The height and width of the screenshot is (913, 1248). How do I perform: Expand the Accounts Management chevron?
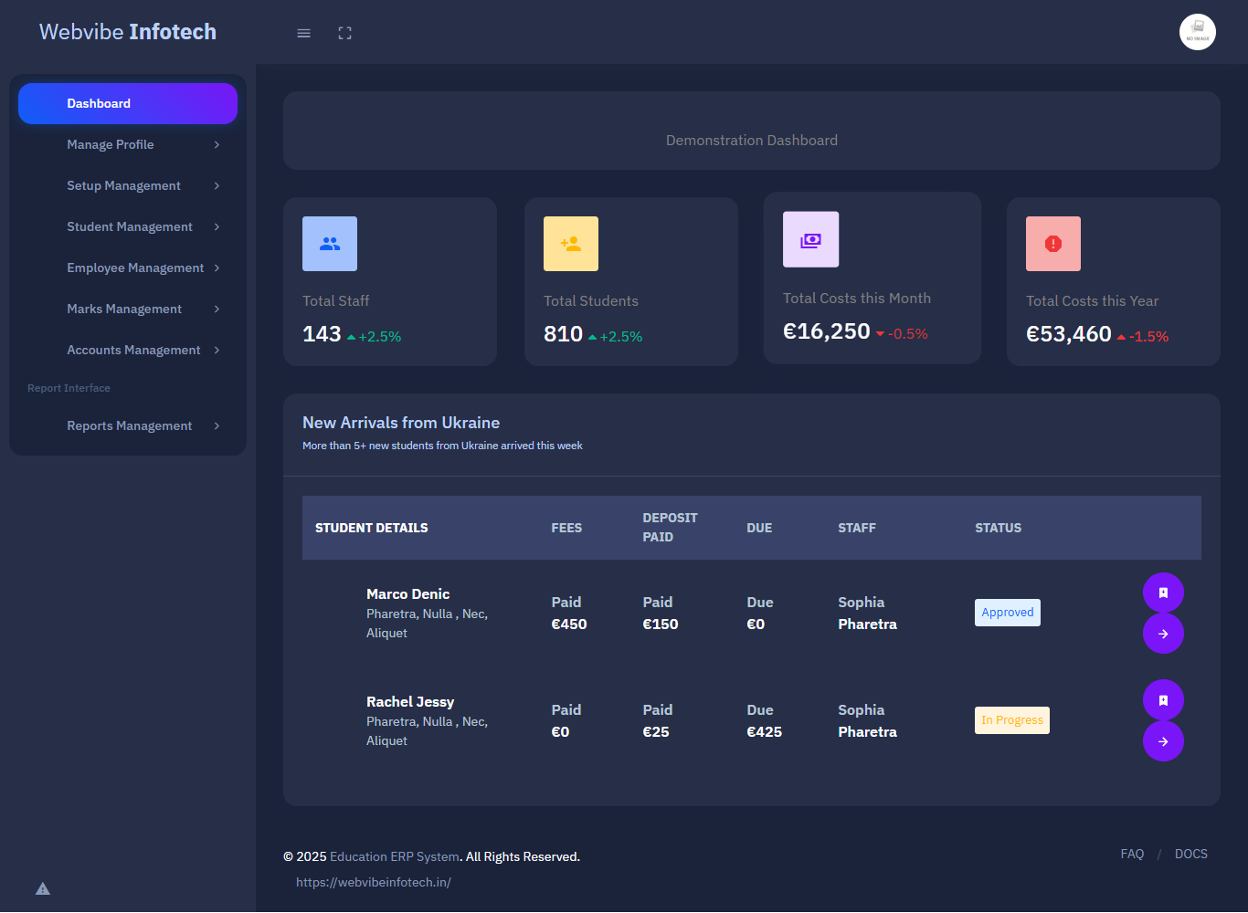217,350
